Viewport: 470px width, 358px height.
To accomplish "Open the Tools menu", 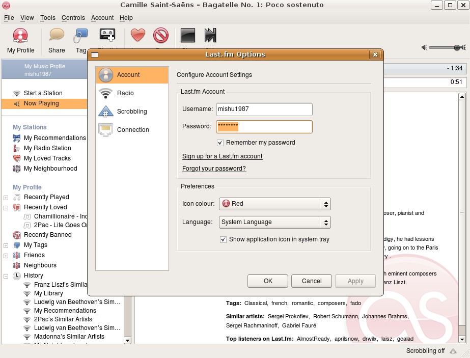I will click(48, 18).
